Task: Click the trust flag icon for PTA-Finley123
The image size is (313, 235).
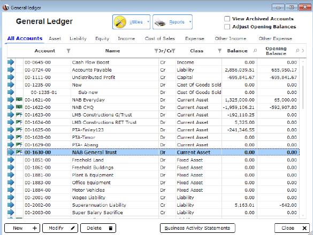Action: coord(19,130)
